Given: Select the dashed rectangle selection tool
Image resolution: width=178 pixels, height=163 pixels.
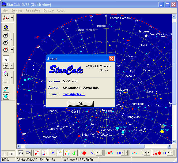Looking at the screenshot, I should tap(6, 81).
